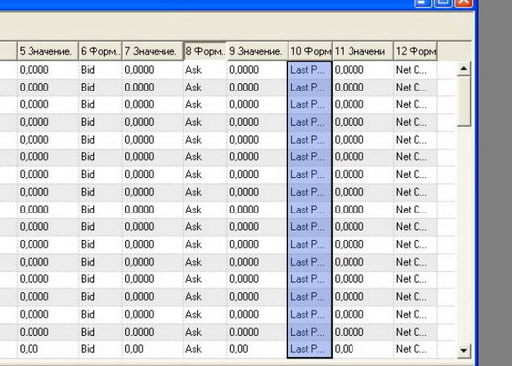Viewport: 512px width, 366px height.
Task: Maximize the window
Action: (443, 3)
